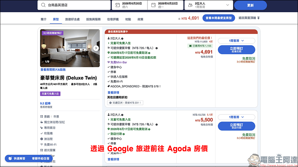
Task: Click the 9.2 超棒 rating text
Action: point(45,103)
